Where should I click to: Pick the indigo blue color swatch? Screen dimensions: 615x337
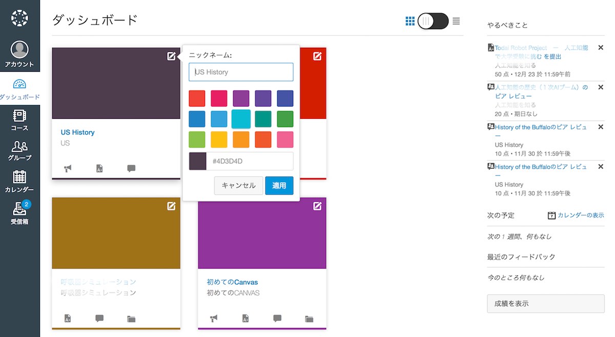[x=285, y=98]
